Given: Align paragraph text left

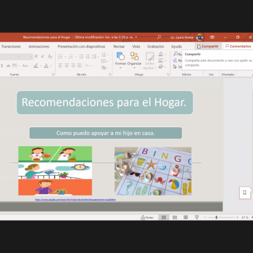Looking at the screenshot, I should (60, 66).
